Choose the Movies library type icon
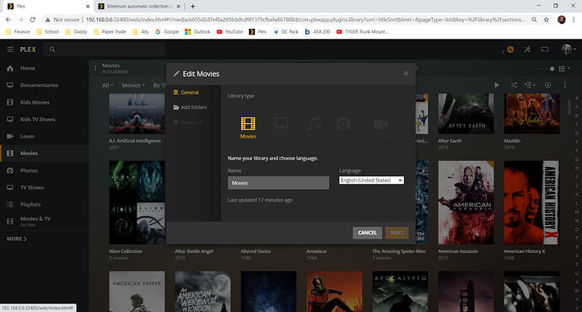 pyautogui.click(x=248, y=127)
